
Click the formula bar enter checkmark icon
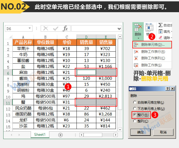[x=56, y=29]
